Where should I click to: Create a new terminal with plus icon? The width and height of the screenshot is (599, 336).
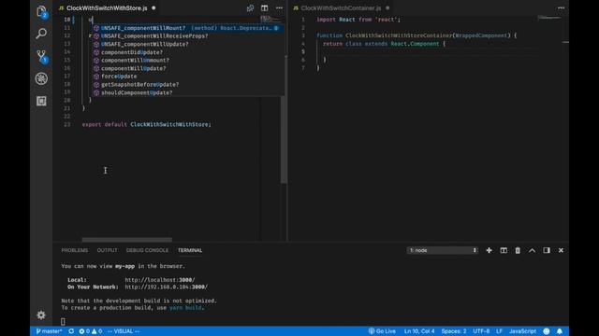click(489, 250)
